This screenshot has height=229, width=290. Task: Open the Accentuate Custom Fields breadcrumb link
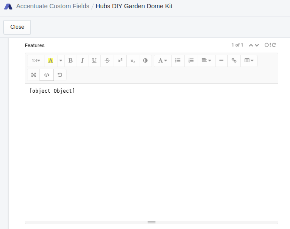click(53, 6)
